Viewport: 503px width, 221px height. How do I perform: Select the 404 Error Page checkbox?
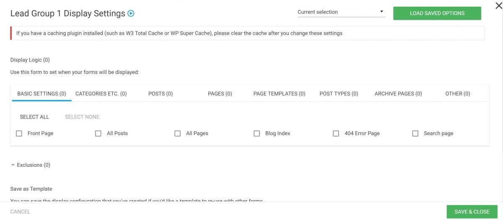click(336, 133)
